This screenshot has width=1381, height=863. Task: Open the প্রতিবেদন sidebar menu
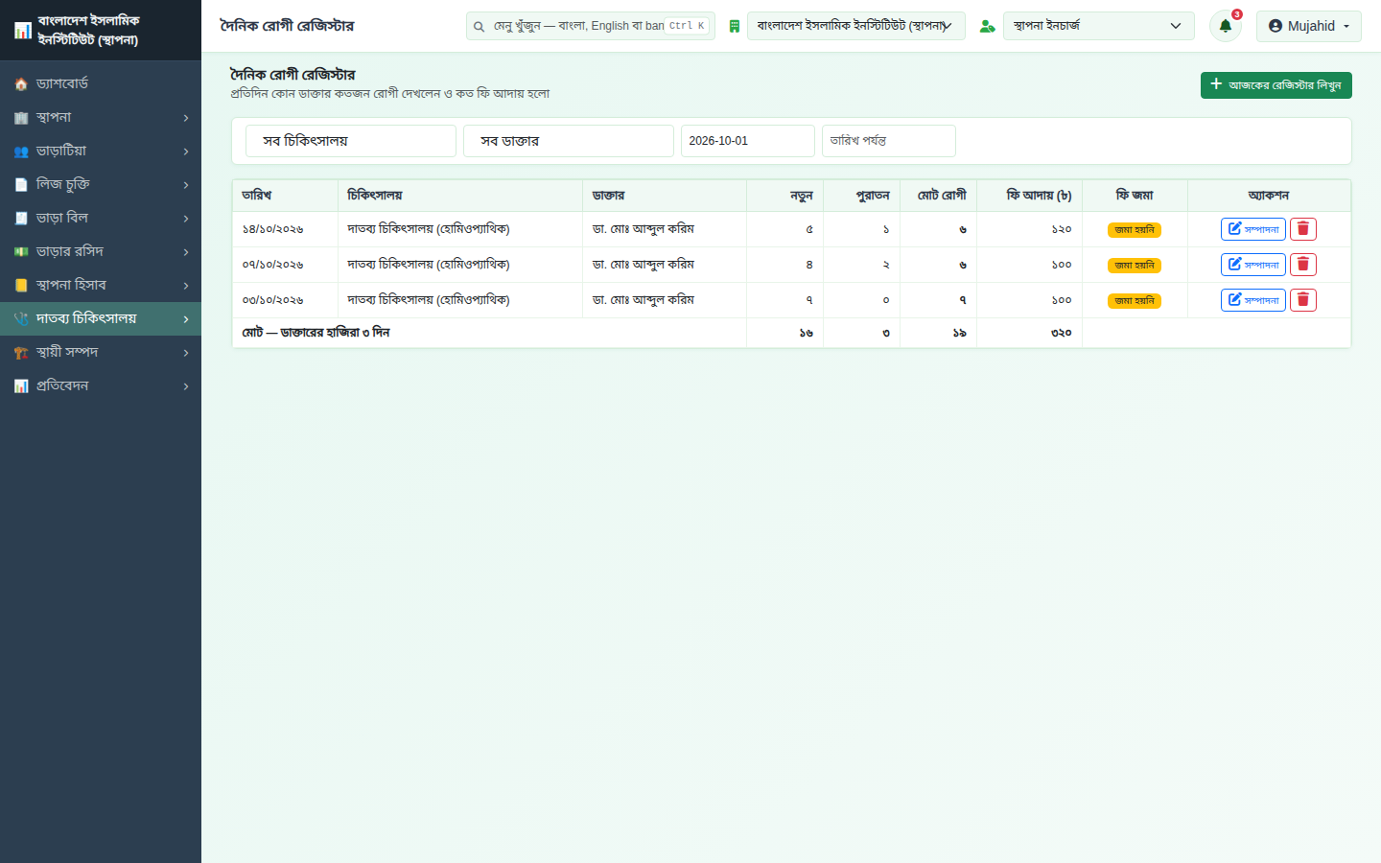tap(101, 386)
